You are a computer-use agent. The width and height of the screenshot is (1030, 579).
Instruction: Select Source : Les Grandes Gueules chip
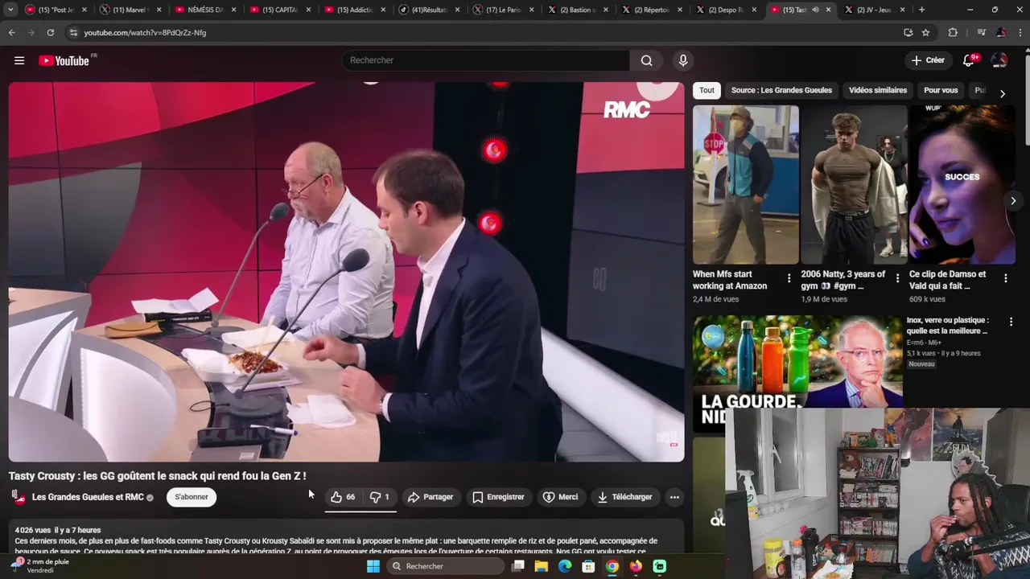[x=781, y=90]
